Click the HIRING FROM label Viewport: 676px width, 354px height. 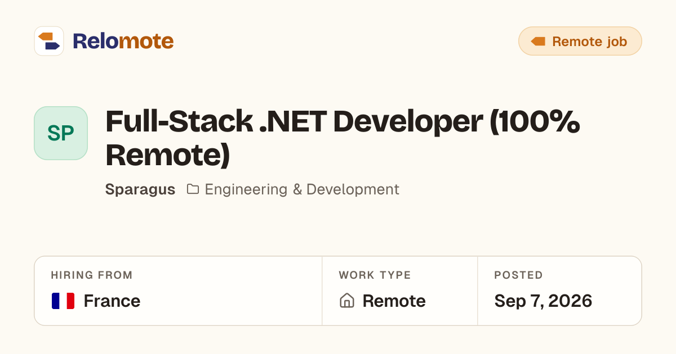[x=92, y=275]
